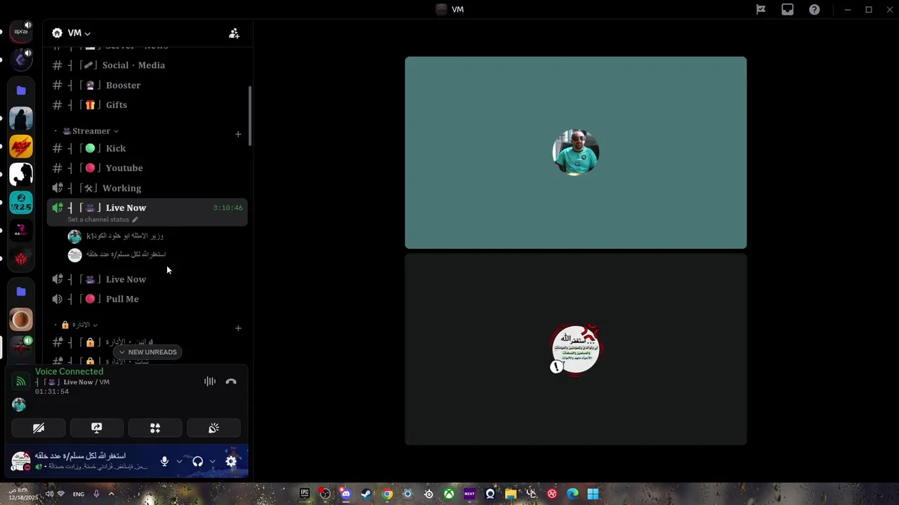Select user استغفر الله in voice channel list
This screenshot has width=899, height=505.
click(x=116, y=255)
